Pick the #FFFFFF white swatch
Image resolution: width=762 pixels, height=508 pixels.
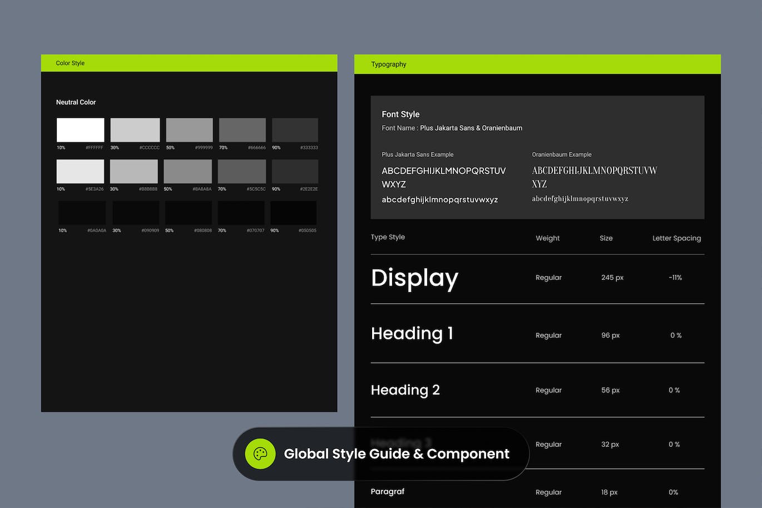click(80, 130)
